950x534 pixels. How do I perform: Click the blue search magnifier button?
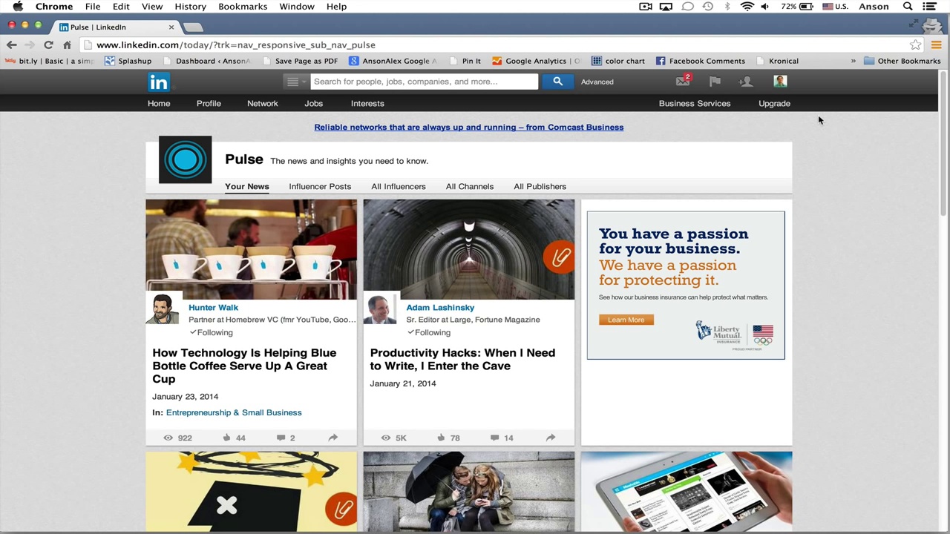557,82
